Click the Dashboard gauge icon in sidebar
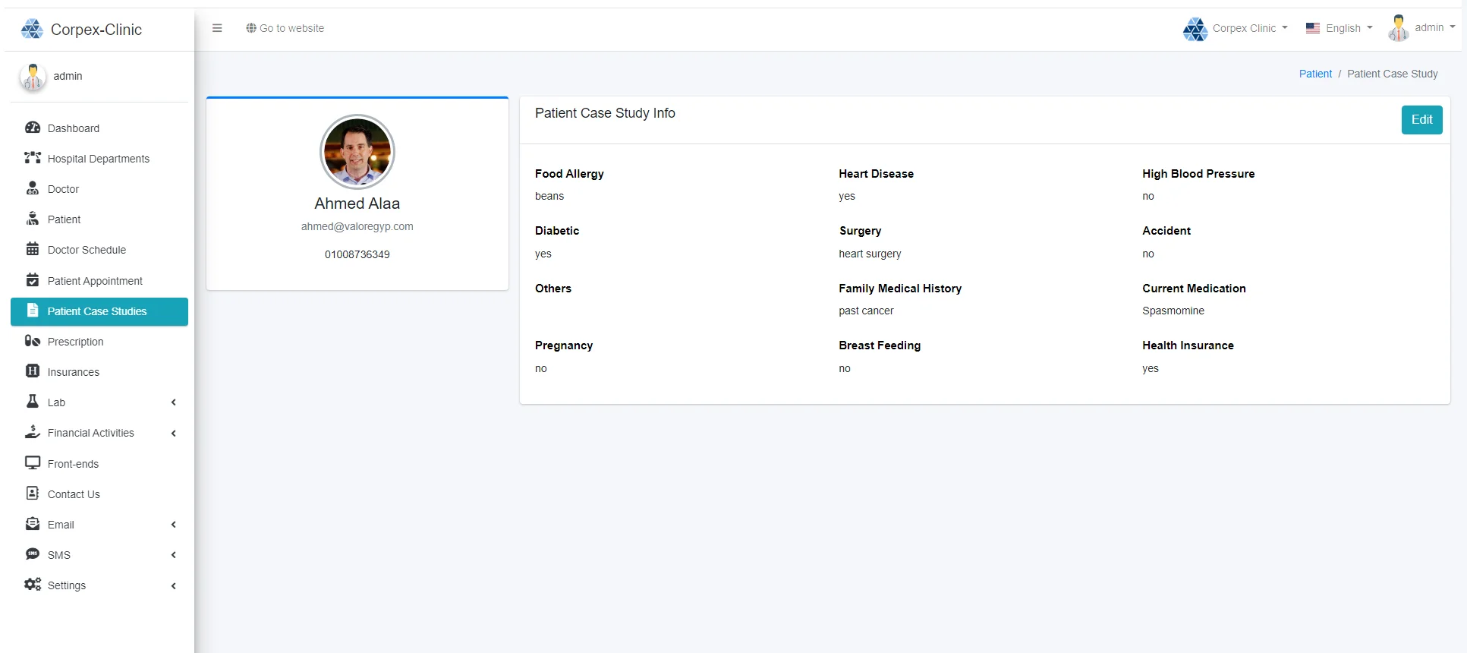 click(33, 128)
